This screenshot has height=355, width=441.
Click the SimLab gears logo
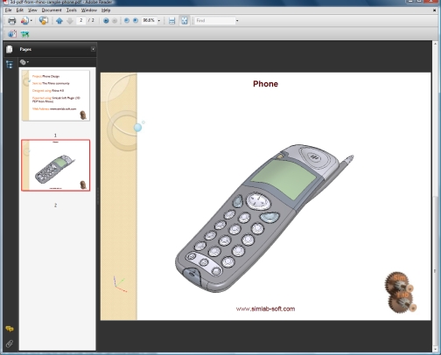401,292
